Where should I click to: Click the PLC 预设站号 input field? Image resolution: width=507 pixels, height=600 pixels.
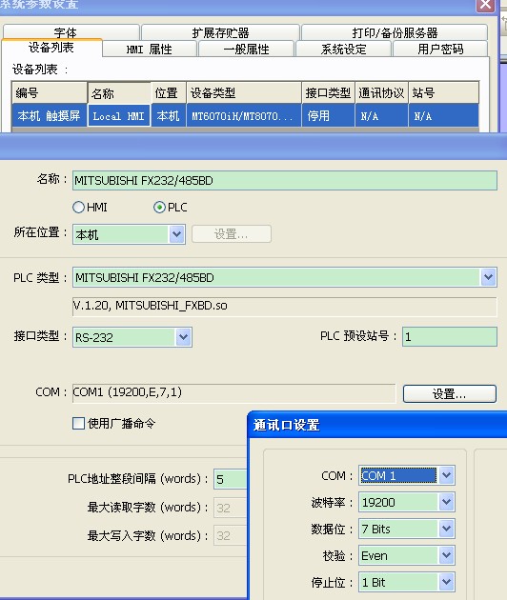pos(450,337)
